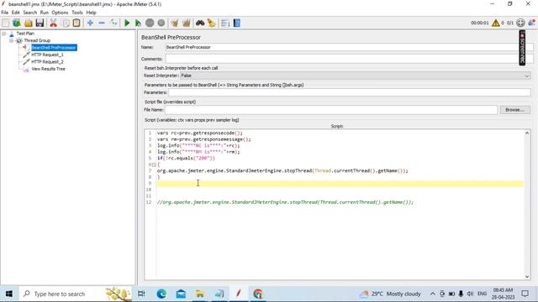Click the Toggle enable/disable icon
The height and width of the screenshot is (302, 538).
(x=113, y=23)
